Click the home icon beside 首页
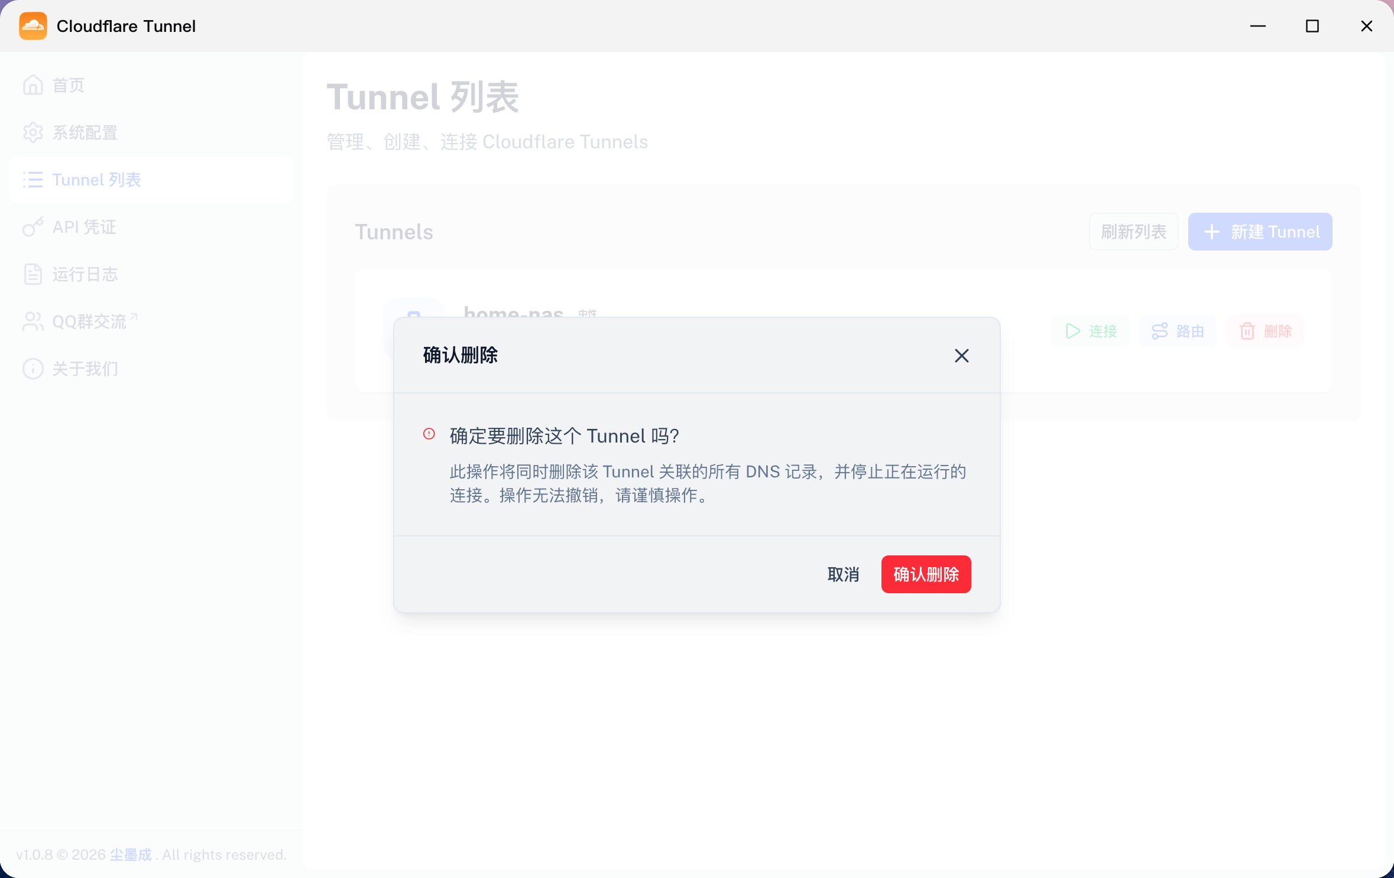 coord(33,85)
